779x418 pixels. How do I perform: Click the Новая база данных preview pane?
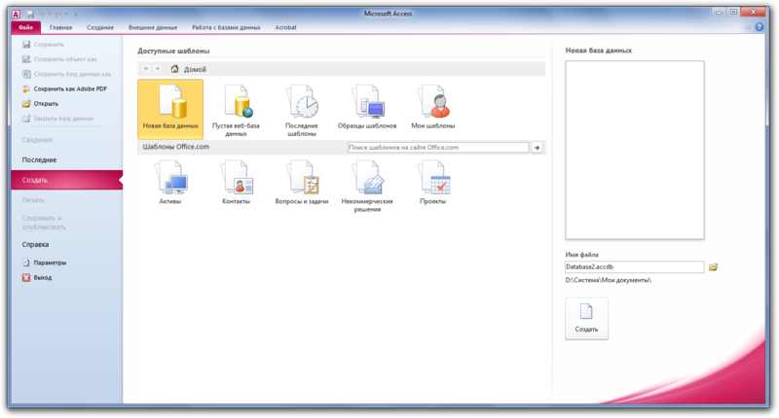pyautogui.click(x=635, y=151)
